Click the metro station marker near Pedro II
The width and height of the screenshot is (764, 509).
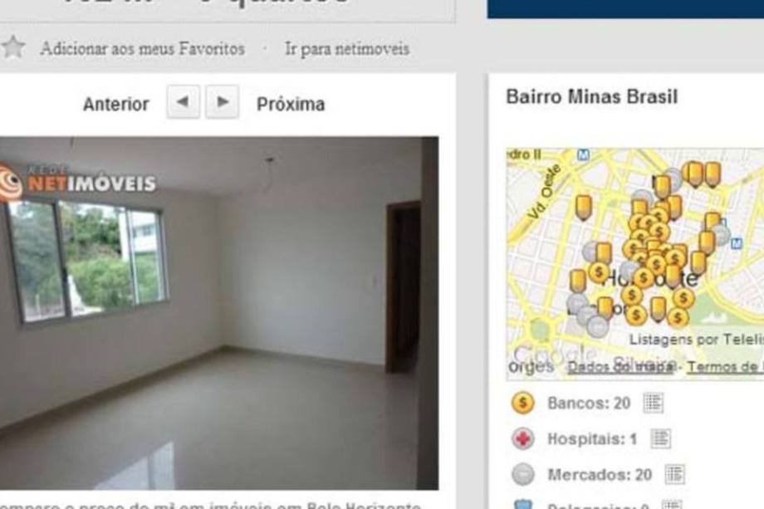pyautogui.click(x=583, y=155)
